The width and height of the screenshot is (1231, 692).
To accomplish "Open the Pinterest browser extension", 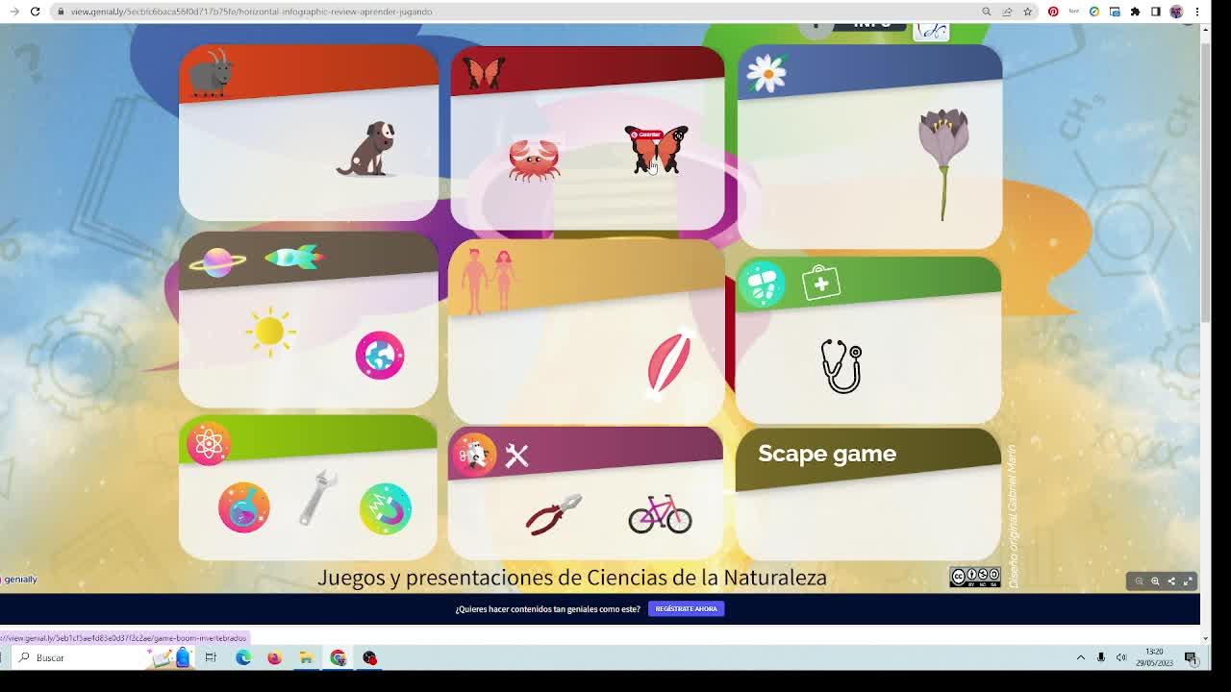I will (x=1053, y=12).
